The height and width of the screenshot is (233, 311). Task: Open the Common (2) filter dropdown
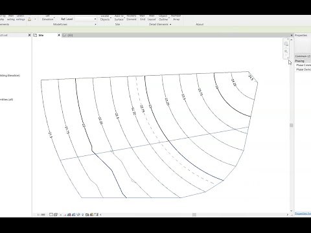click(303, 56)
